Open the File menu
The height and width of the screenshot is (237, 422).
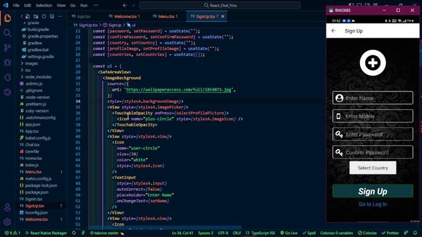coord(16,5)
